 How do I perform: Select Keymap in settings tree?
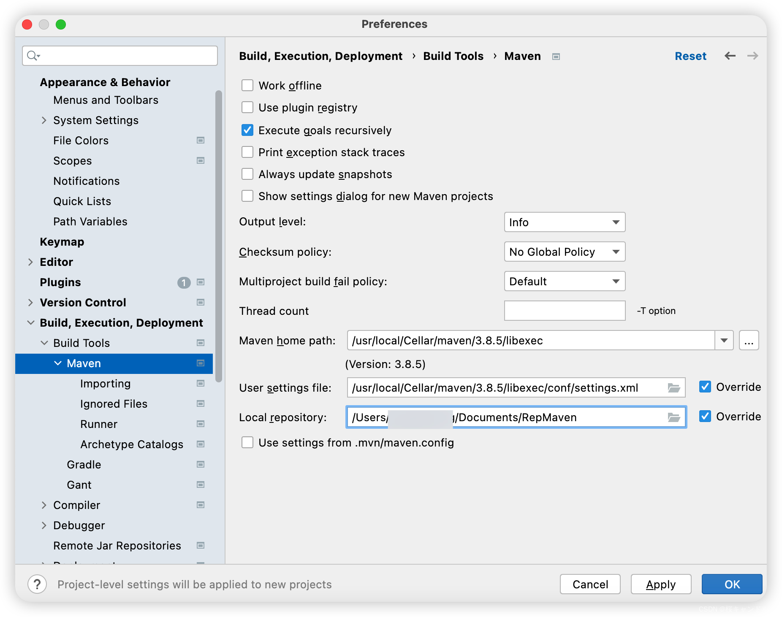62,242
